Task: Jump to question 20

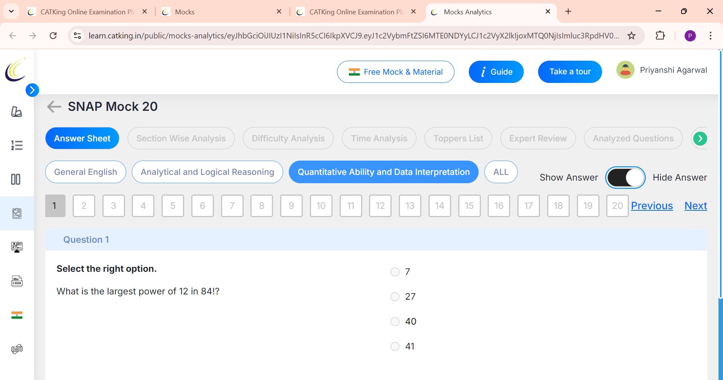Action: click(618, 206)
